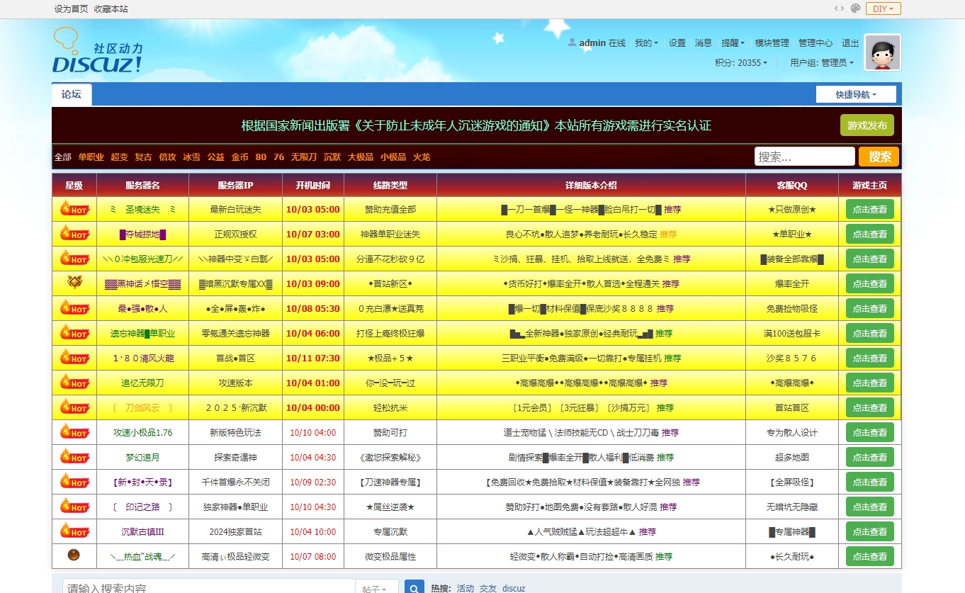Filter by 单职业 category
The height and width of the screenshot is (593, 965).
[91, 157]
